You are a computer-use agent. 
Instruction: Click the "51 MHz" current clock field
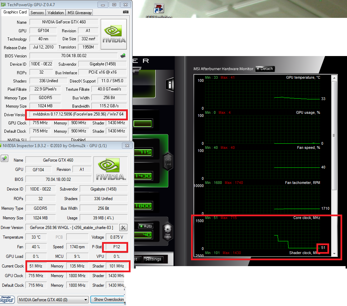pyautogui.click(x=36, y=266)
